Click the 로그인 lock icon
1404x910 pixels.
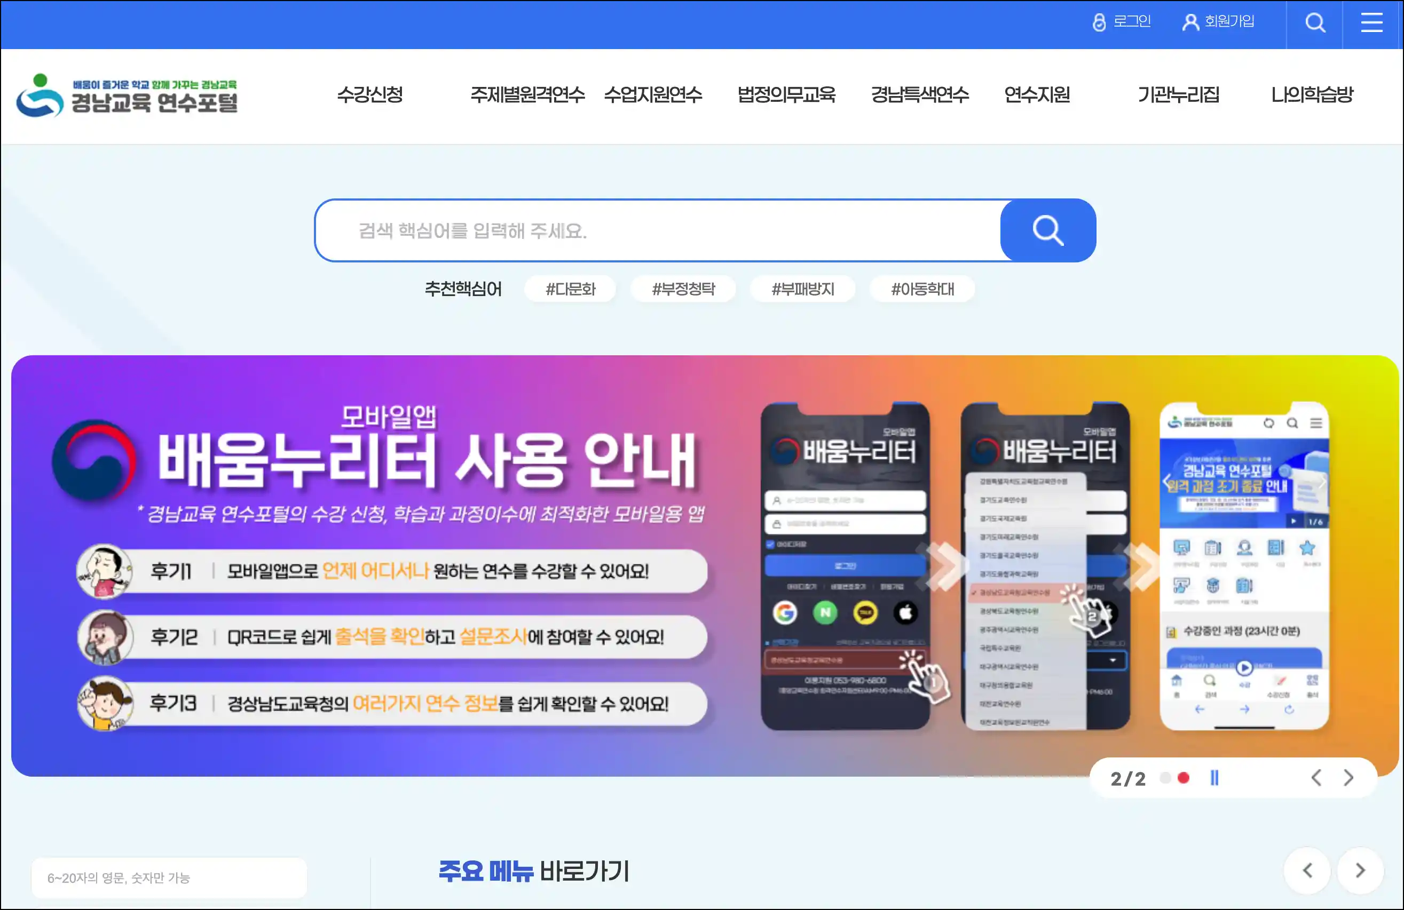click(1099, 22)
